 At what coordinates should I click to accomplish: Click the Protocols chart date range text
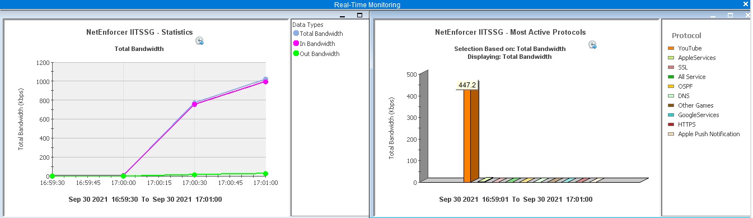click(516, 199)
